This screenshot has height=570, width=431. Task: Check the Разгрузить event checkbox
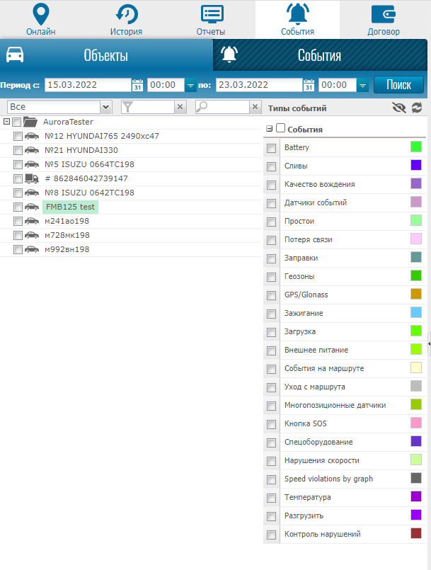tap(272, 517)
